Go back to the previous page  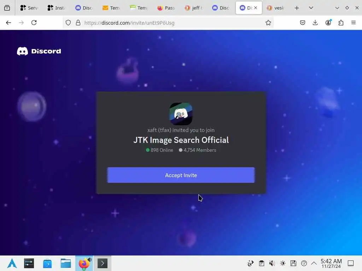pyautogui.click(x=8, y=23)
